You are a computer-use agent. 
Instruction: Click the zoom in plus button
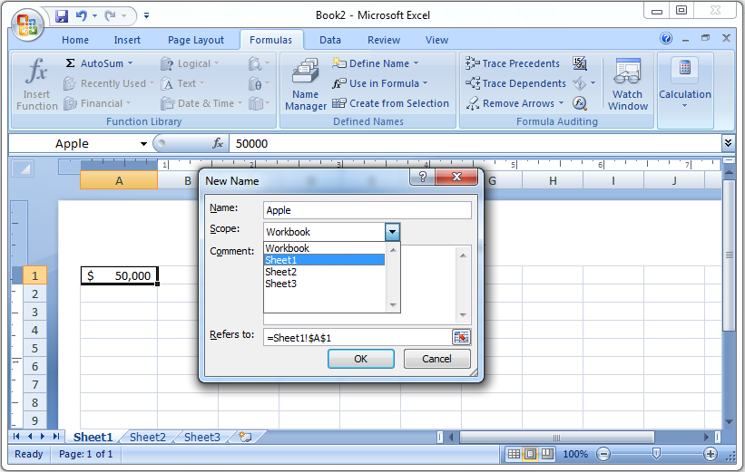711,455
